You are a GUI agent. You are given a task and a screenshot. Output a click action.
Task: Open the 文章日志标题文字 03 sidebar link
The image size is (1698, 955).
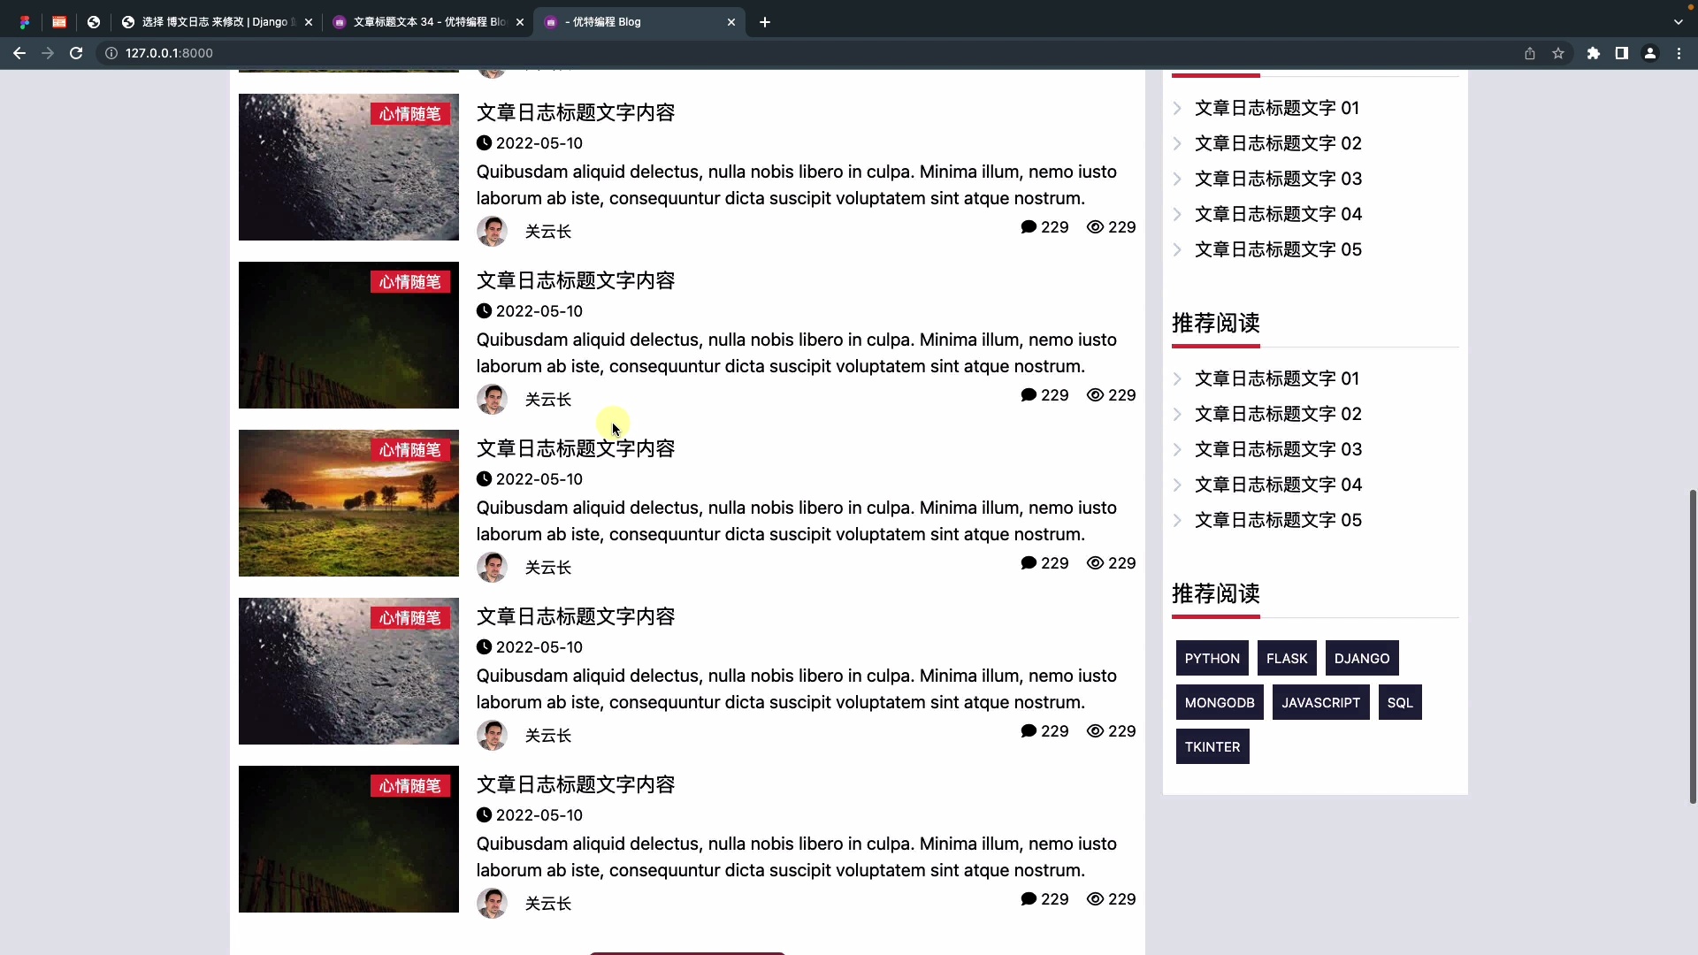click(x=1279, y=179)
